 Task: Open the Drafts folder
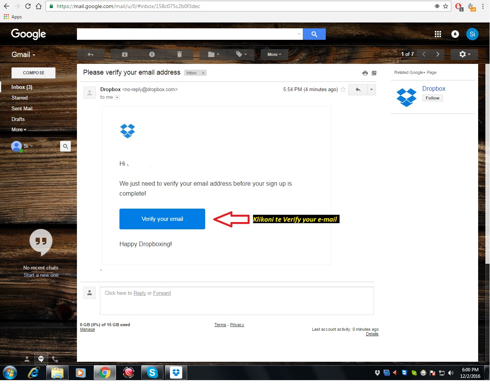18,119
